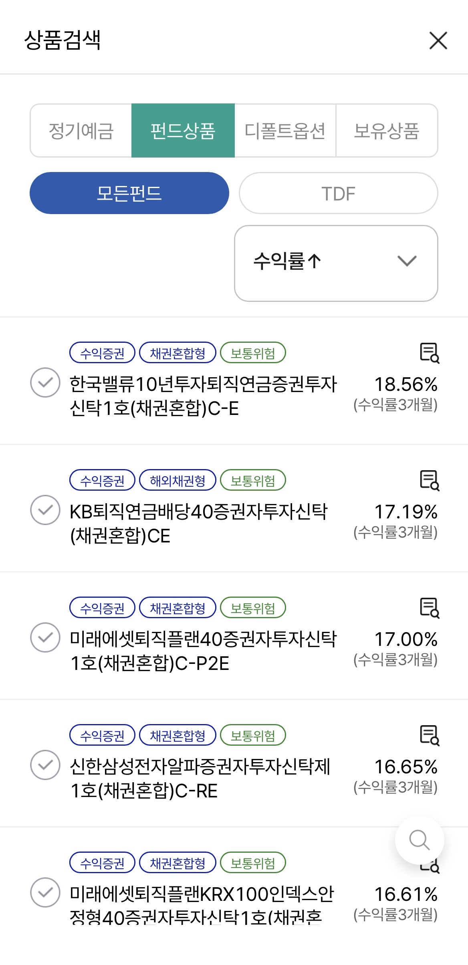Screen dimensions: 468x965
Task: Select the 한국밸류10년투자퇴직연금 fund checkbox
Action: pyautogui.click(x=45, y=382)
